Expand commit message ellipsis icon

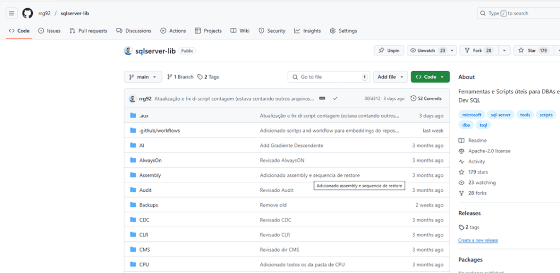tap(322, 99)
